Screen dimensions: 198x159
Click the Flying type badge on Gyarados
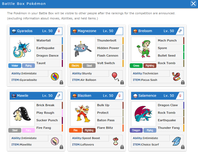(x=28, y=66)
